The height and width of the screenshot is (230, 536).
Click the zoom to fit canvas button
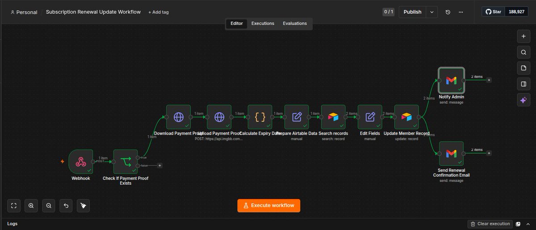pos(14,205)
